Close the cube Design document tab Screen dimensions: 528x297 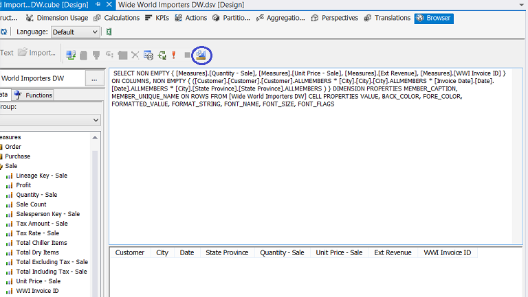[x=109, y=5]
